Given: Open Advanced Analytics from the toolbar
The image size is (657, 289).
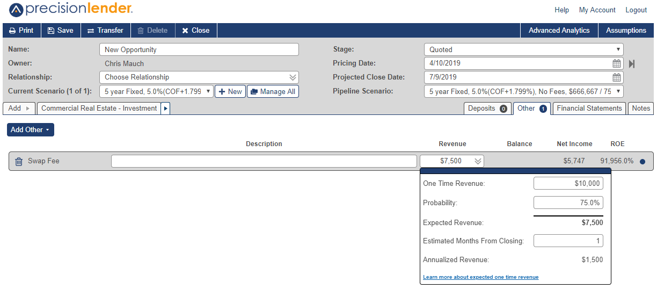Looking at the screenshot, I should [559, 31].
